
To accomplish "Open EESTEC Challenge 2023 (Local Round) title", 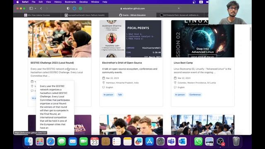I will pos(52,62).
